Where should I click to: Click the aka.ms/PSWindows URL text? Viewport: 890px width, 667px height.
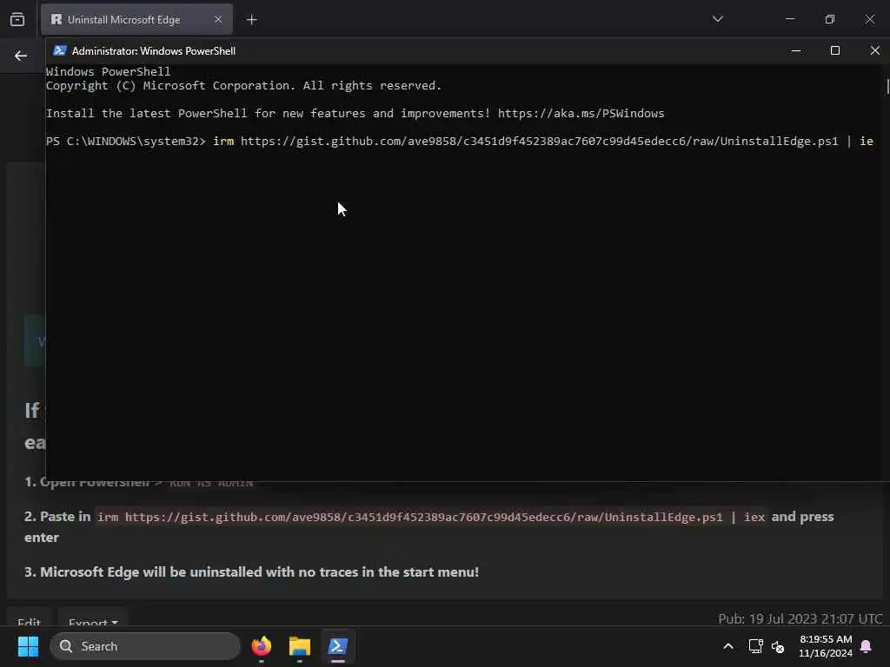coord(581,113)
